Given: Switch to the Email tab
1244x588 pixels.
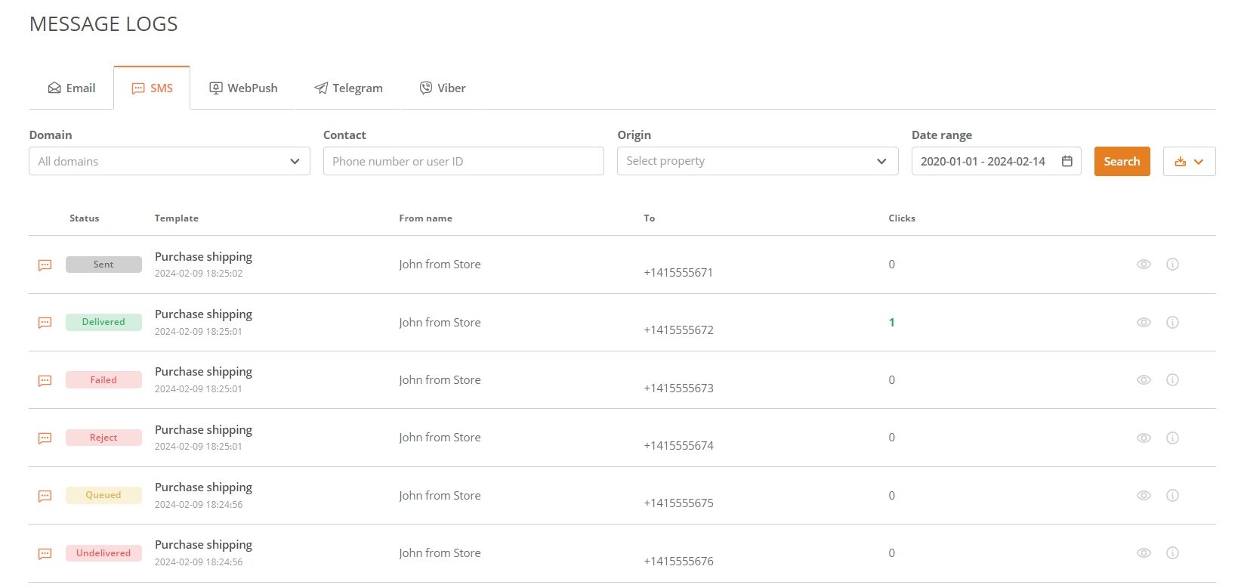Looking at the screenshot, I should pyautogui.click(x=72, y=88).
